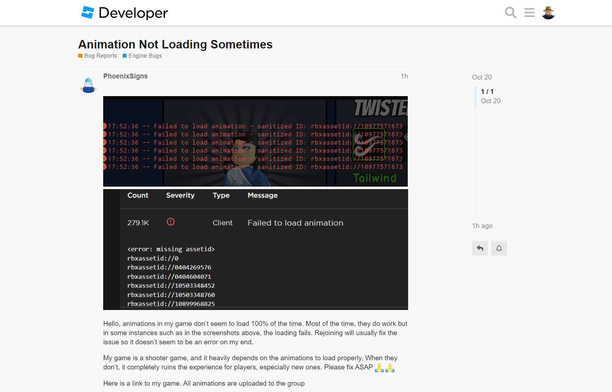Click the 1h ago timeline link
Image resolution: width=612 pixels, height=392 pixels.
[482, 226]
